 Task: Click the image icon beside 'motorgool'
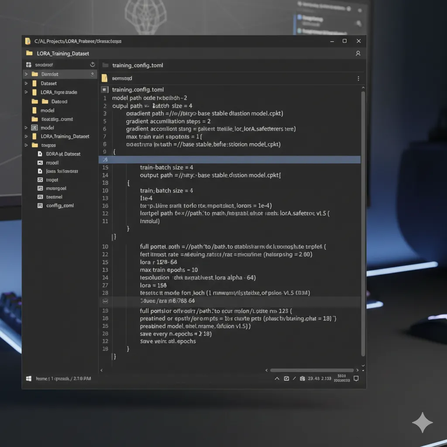[x=40, y=189]
